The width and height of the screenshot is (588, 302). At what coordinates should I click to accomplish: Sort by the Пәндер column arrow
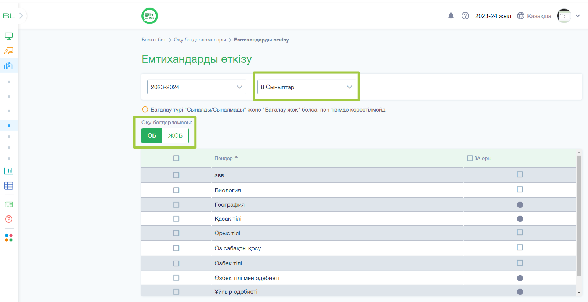[236, 157]
